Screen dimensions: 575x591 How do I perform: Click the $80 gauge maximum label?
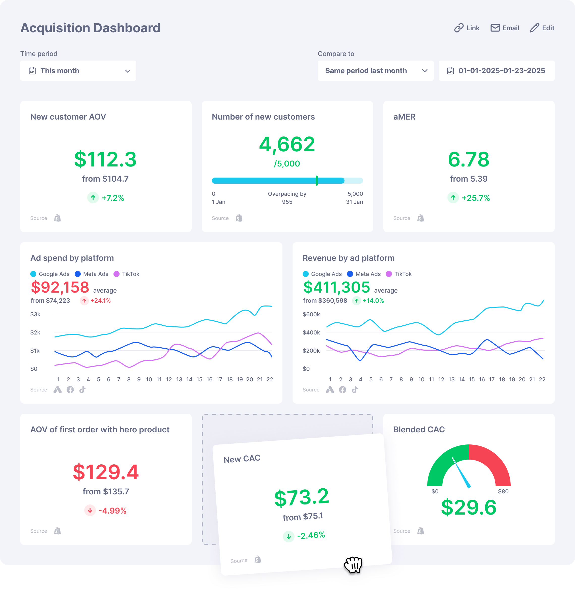click(503, 491)
